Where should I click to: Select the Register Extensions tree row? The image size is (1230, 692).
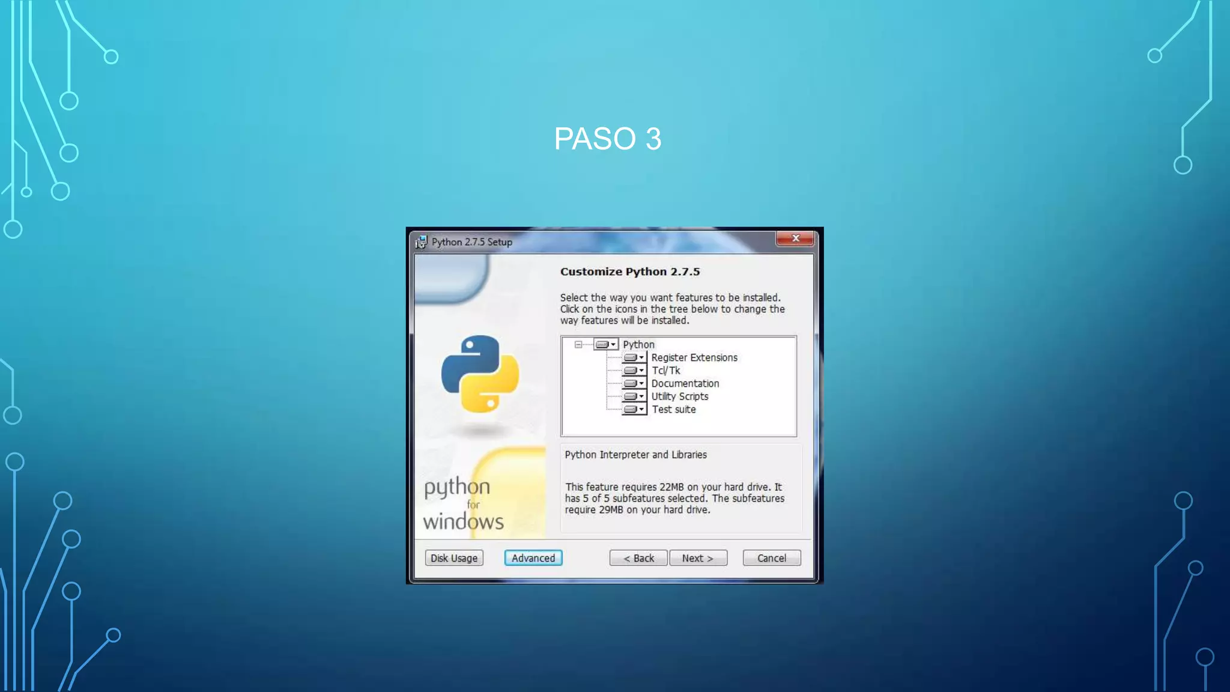tap(694, 357)
